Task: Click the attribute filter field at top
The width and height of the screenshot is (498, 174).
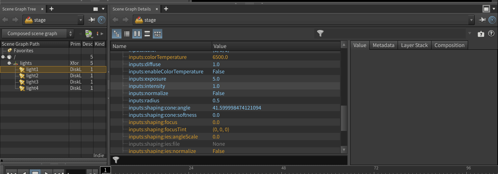Action: pyautogui.click(x=395, y=33)
